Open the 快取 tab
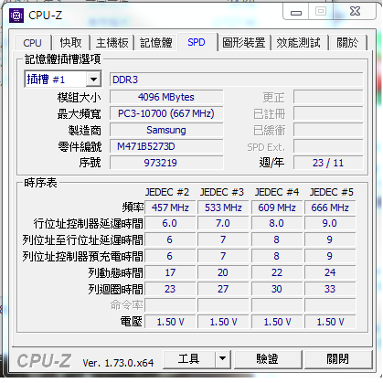Image resolution: width=383 pixels, height=383 pixels. click(70, 43)
